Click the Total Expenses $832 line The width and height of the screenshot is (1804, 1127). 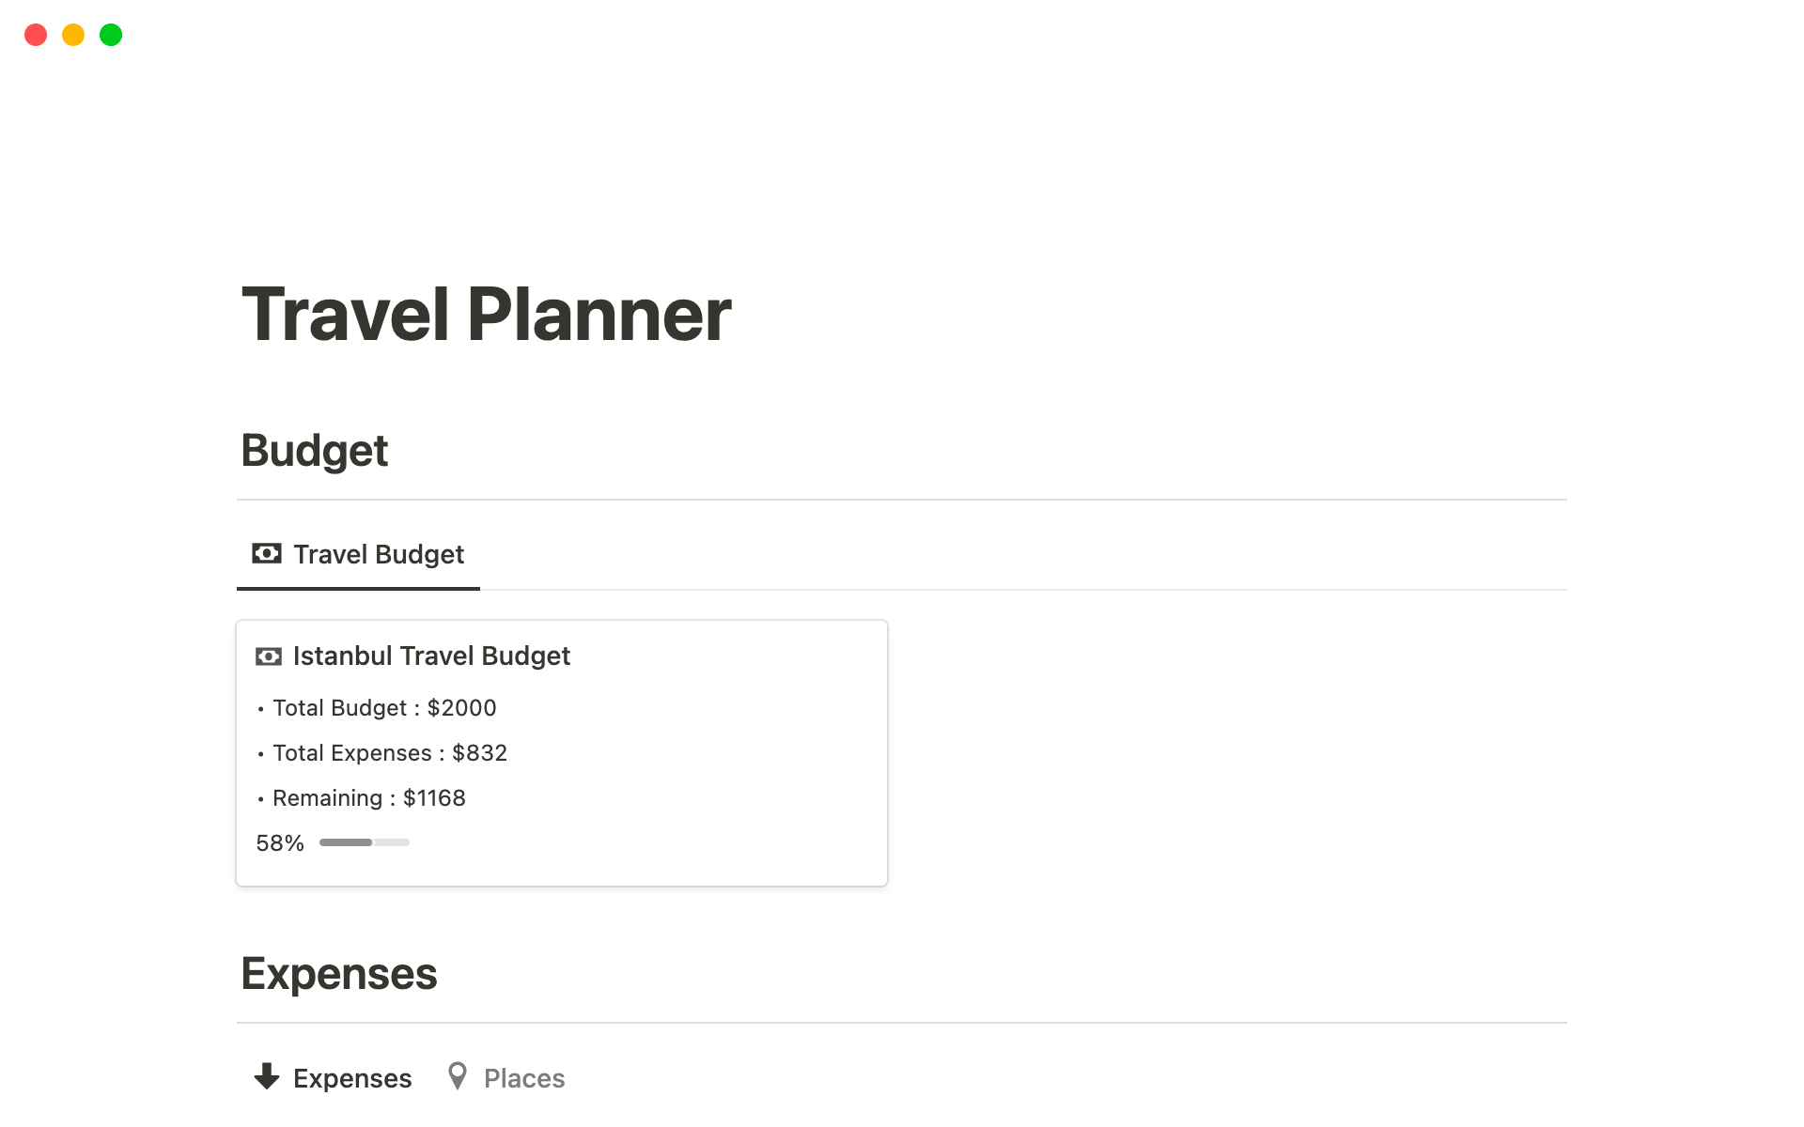pos(389,753)
